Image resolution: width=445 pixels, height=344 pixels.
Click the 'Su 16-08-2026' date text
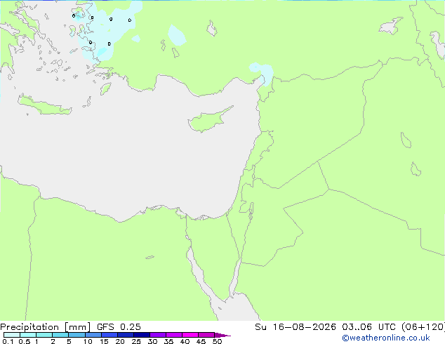(295, 327)
